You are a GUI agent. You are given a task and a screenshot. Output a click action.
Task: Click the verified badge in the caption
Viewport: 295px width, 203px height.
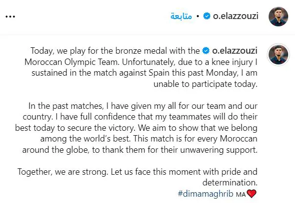[x=206, y=51]
